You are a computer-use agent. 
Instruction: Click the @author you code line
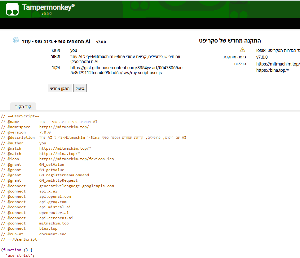(24, 143)
